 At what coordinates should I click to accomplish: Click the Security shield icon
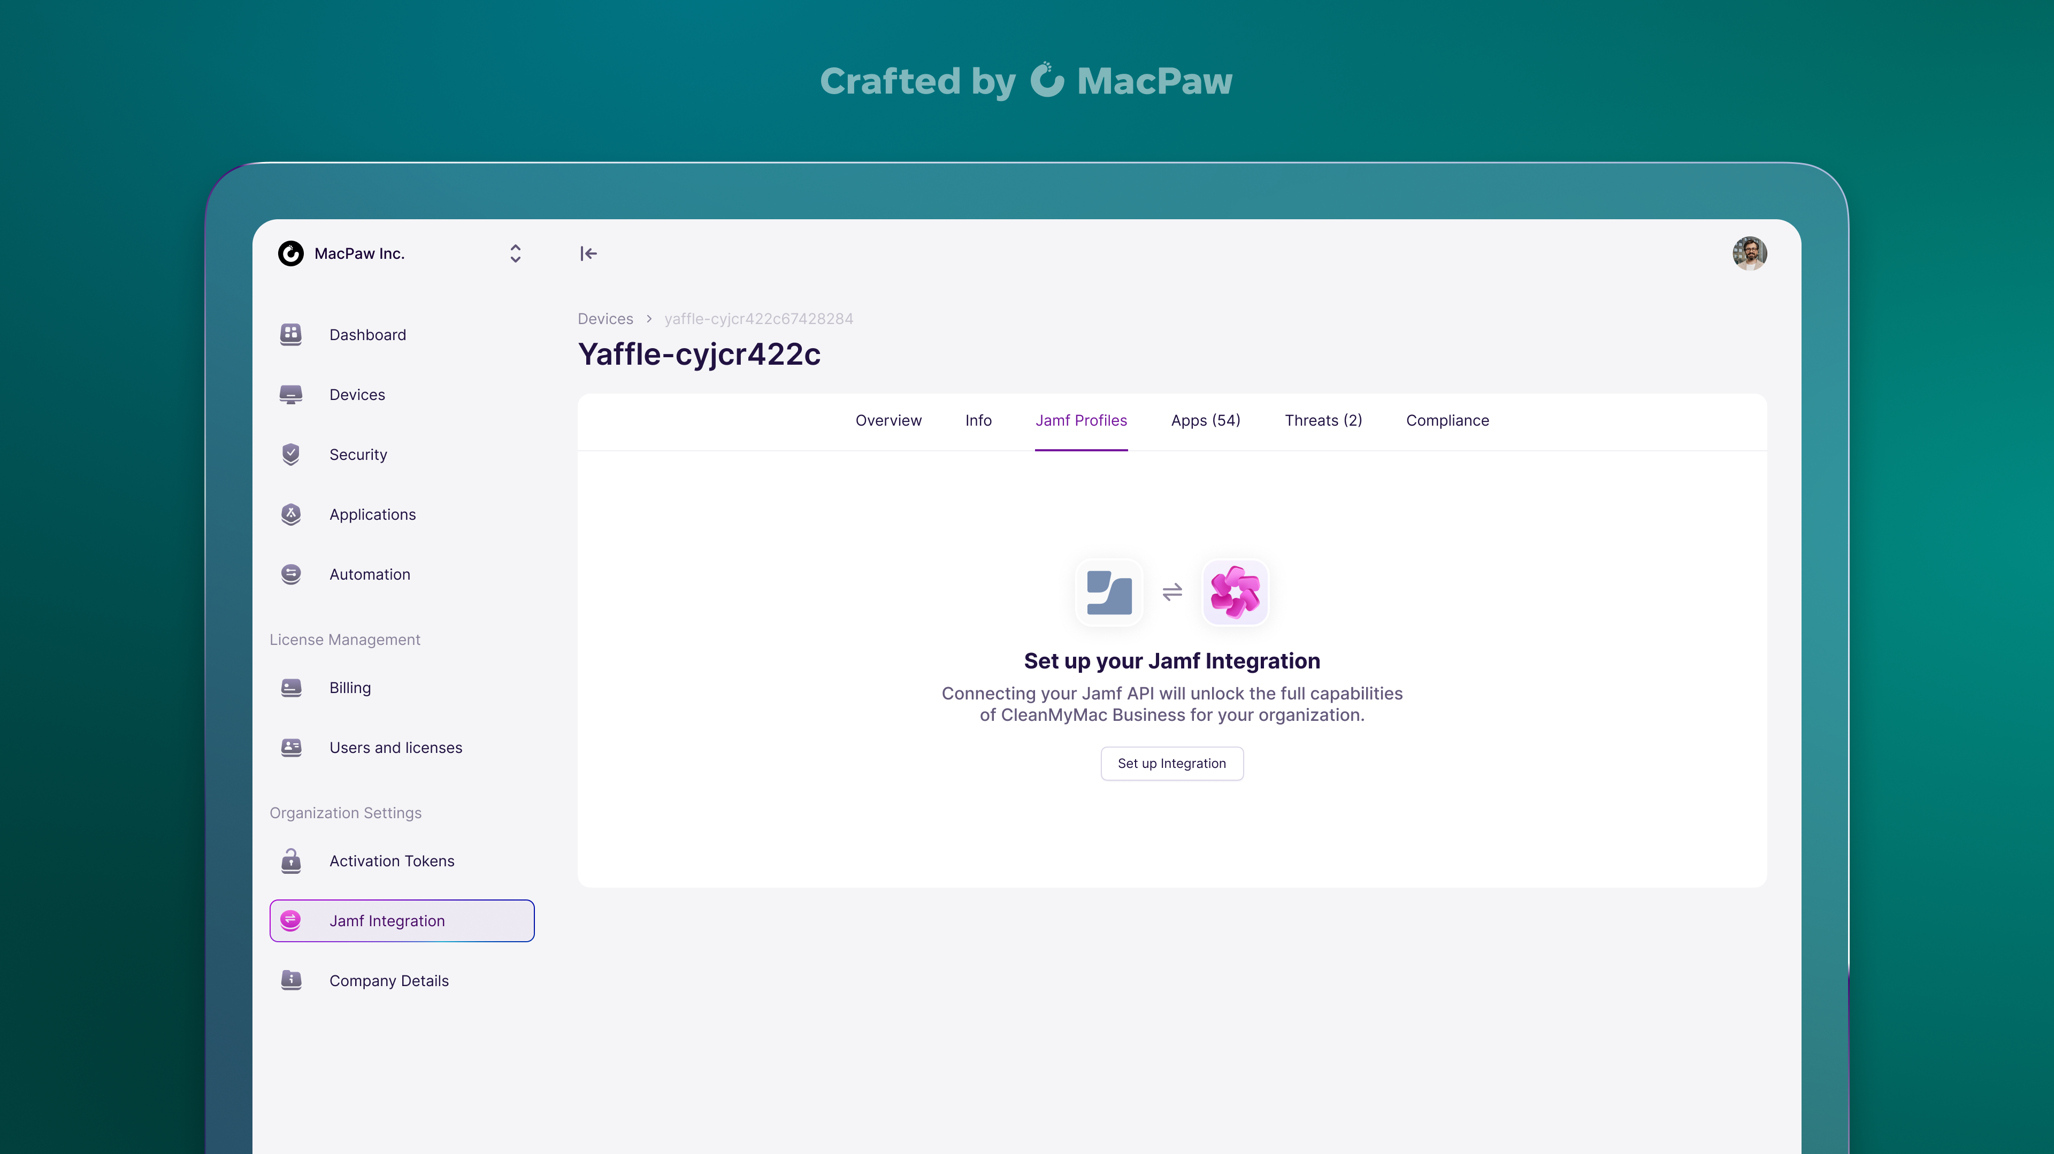coord(291,454)
